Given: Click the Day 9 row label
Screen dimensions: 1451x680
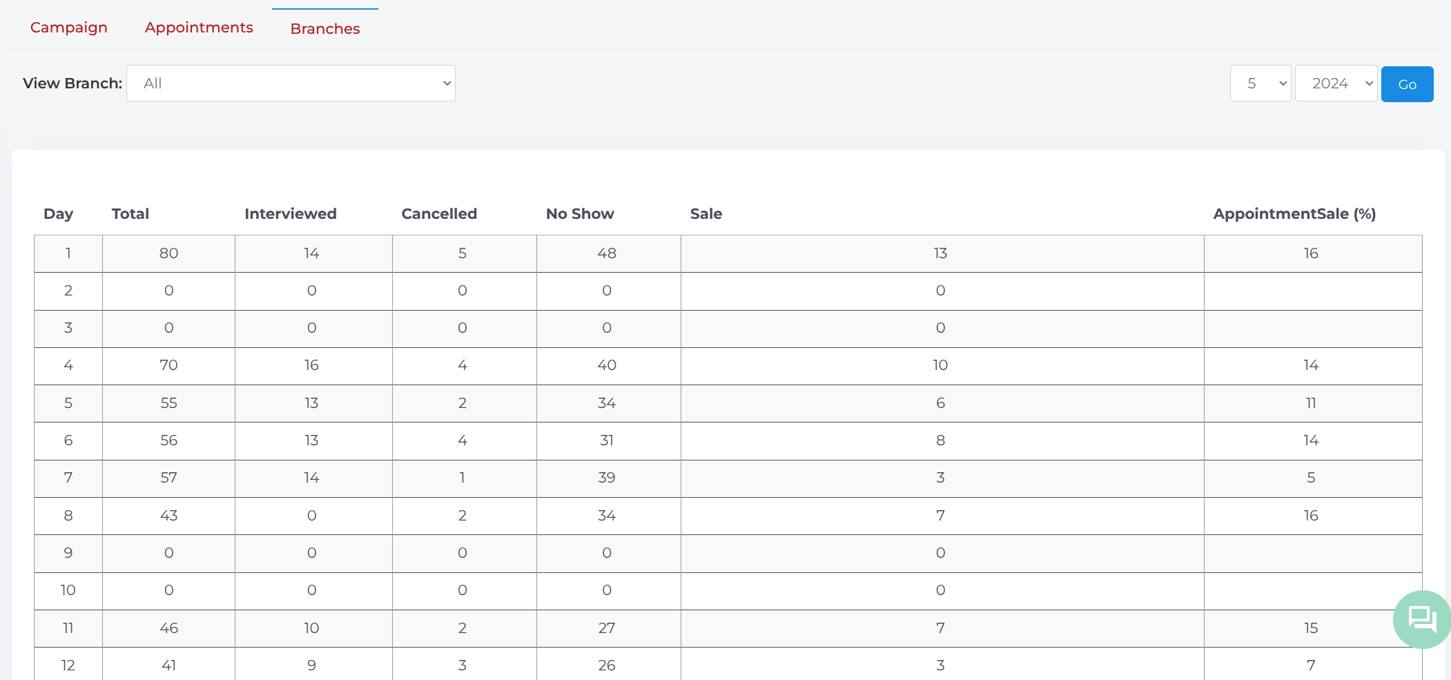Looking at the screenshot, I should click(68, 553).
